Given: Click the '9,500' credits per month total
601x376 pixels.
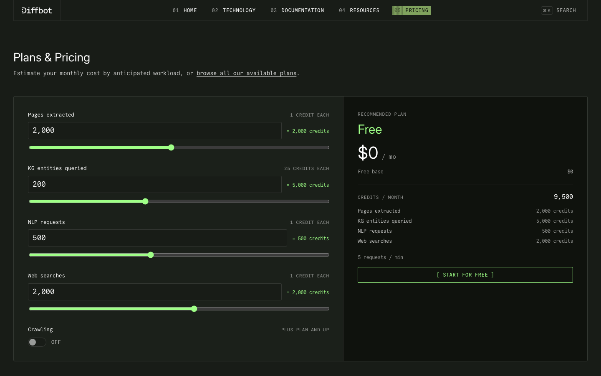Looking at the screenshot, I should [x=563, y=197].
